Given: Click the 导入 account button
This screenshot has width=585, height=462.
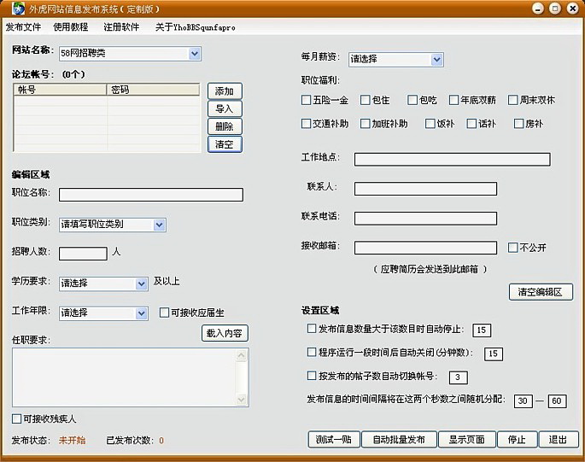Looking at the screenshot, I should (225, 109).
